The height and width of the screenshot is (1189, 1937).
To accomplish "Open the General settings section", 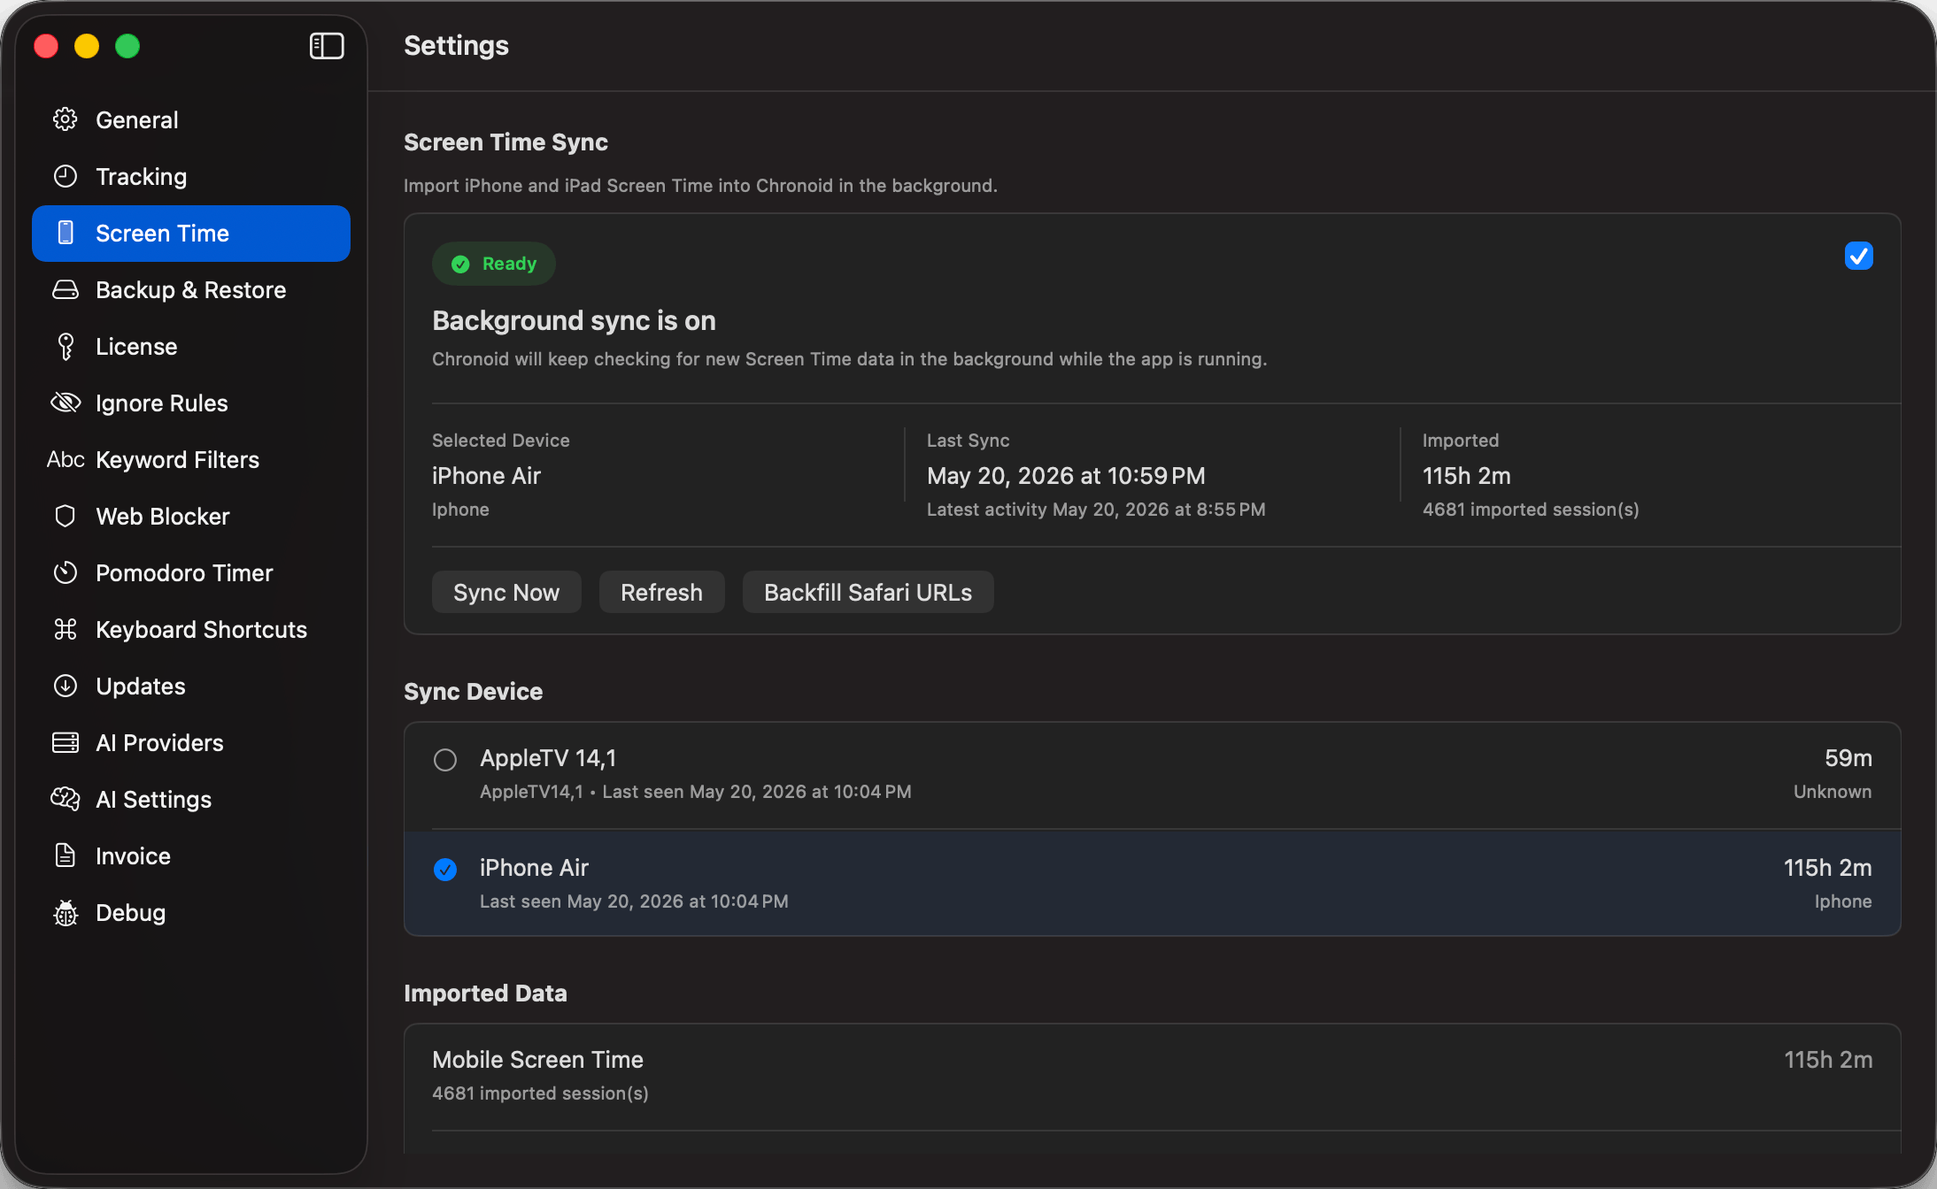I will click(x=191, y=119).
